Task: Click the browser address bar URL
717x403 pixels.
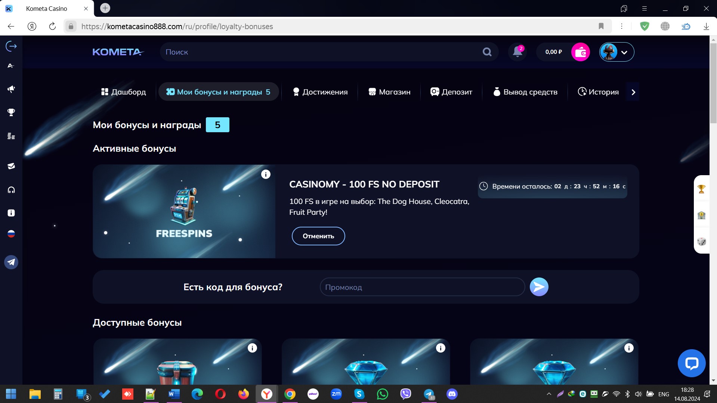Action: click(x=177, y=26)
